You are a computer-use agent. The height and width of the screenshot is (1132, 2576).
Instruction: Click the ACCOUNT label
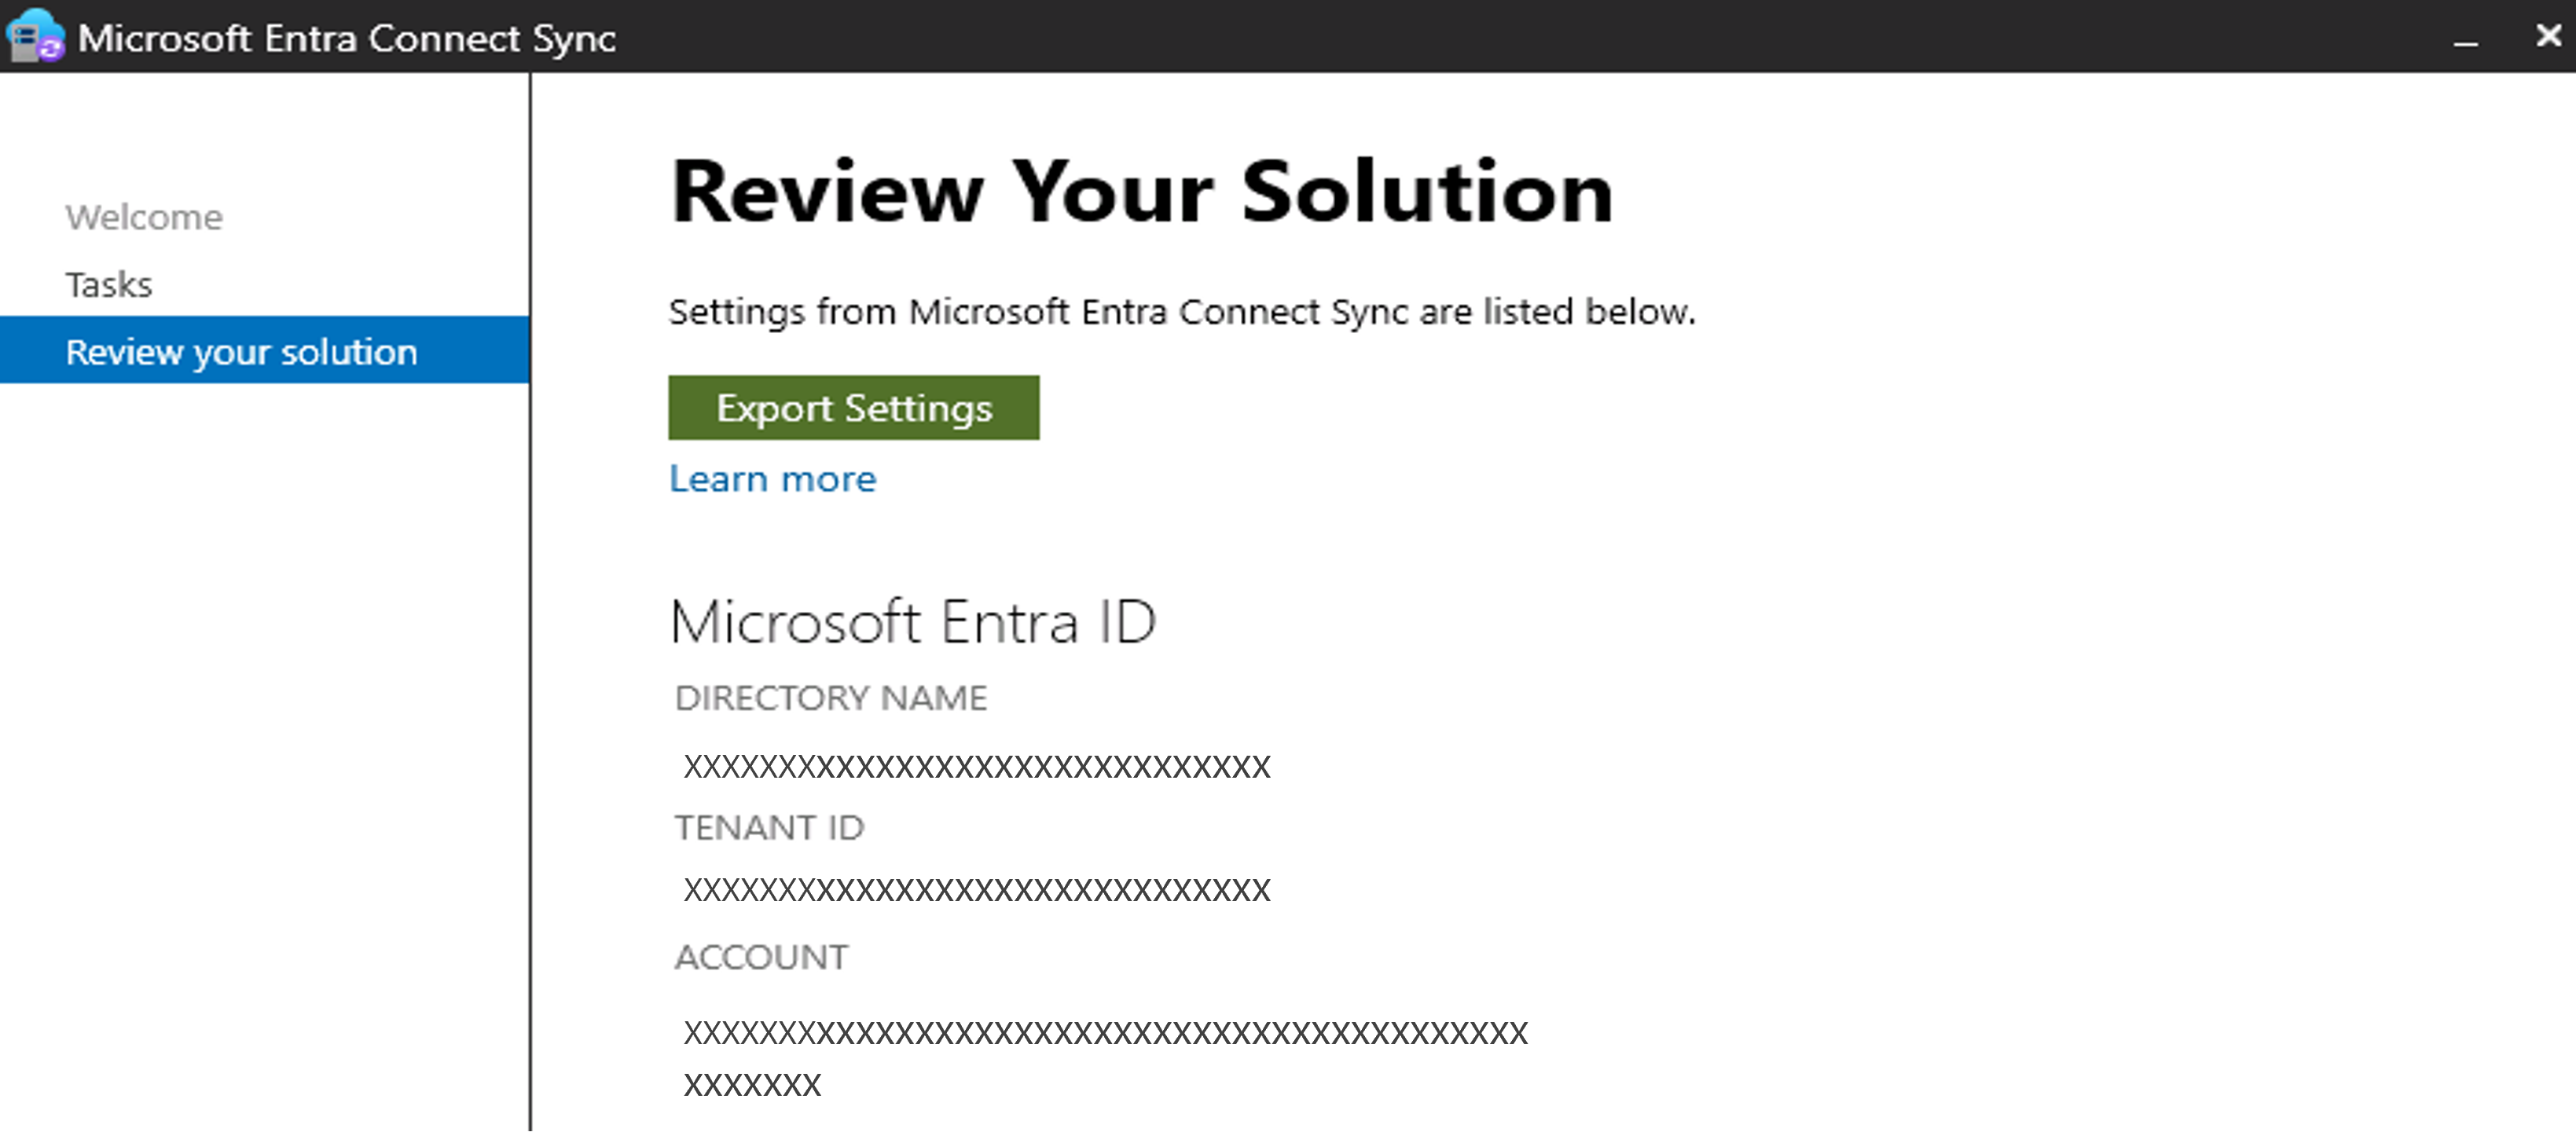(x=761, y=958)
